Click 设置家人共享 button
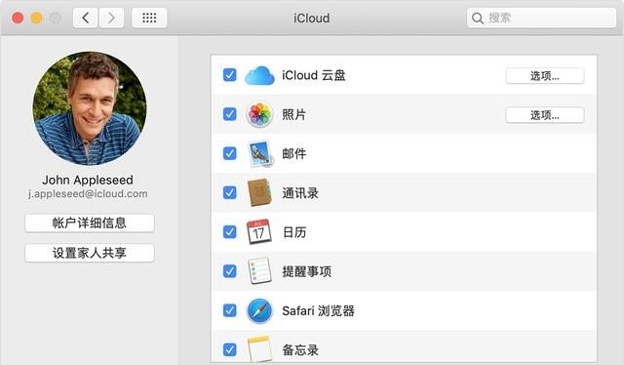This screenshot has width=624, height=365. point(89,253)
